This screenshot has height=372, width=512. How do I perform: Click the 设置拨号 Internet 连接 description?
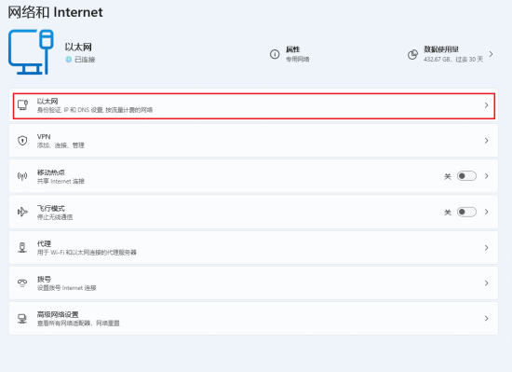coord(67,288)
